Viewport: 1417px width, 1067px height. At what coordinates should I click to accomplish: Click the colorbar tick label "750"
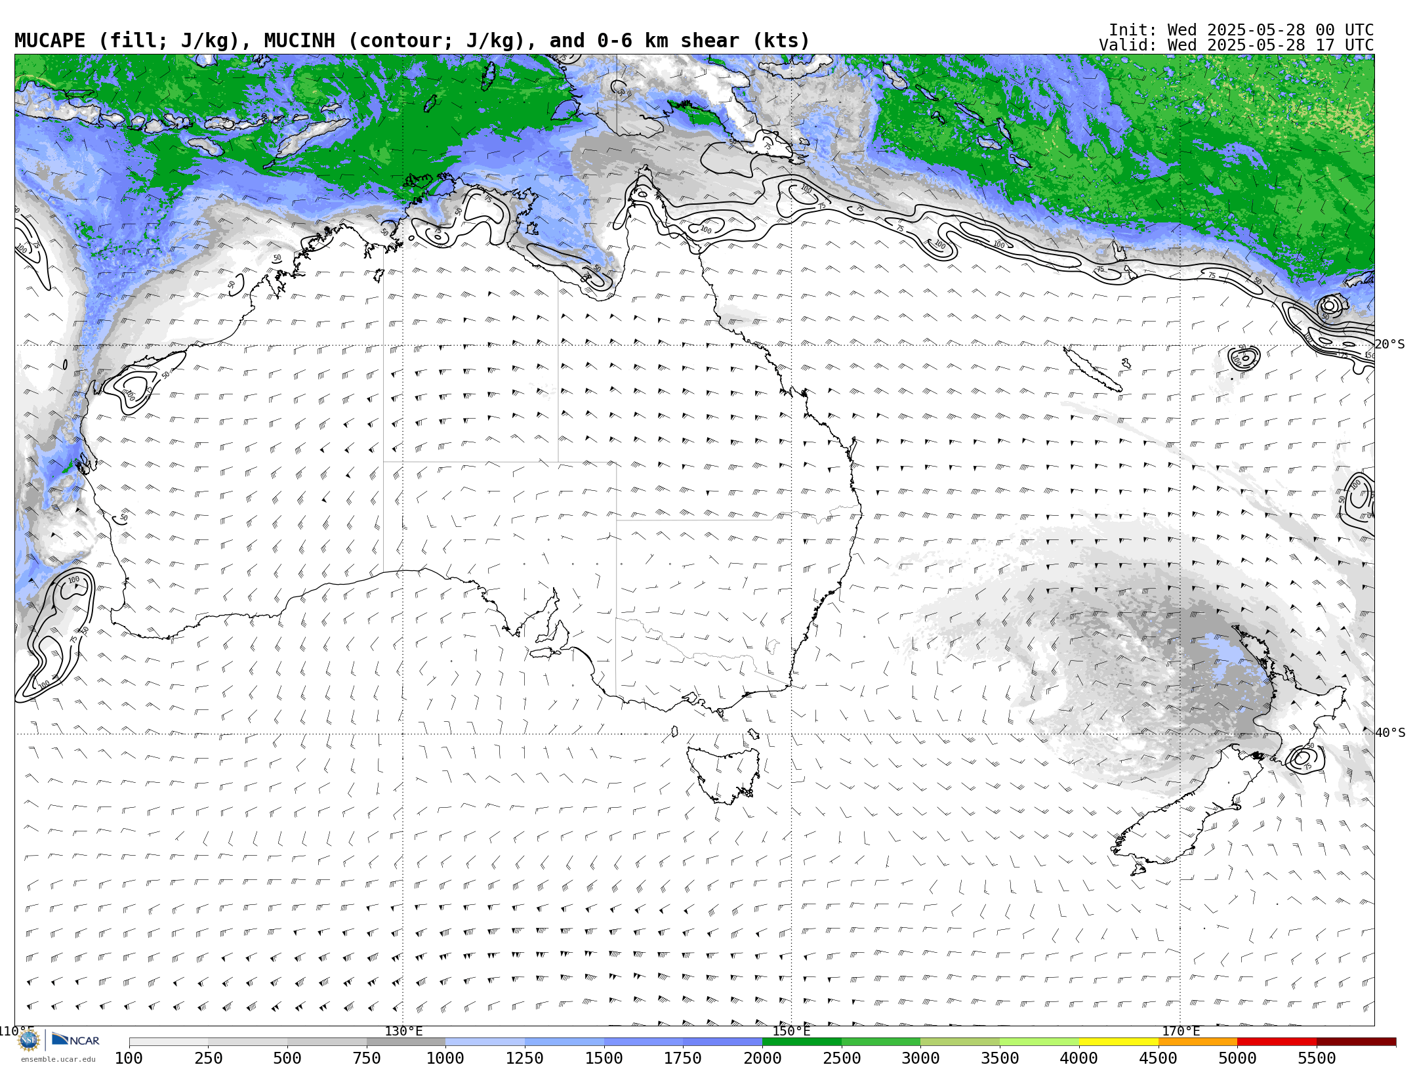click(x=367, y=1058)
